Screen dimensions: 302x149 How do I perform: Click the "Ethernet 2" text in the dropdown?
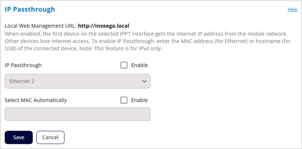22,81
